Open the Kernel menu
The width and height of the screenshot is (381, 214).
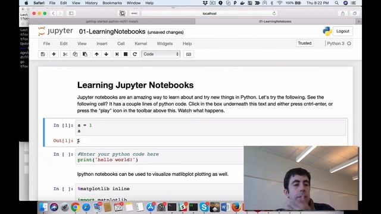141,43
